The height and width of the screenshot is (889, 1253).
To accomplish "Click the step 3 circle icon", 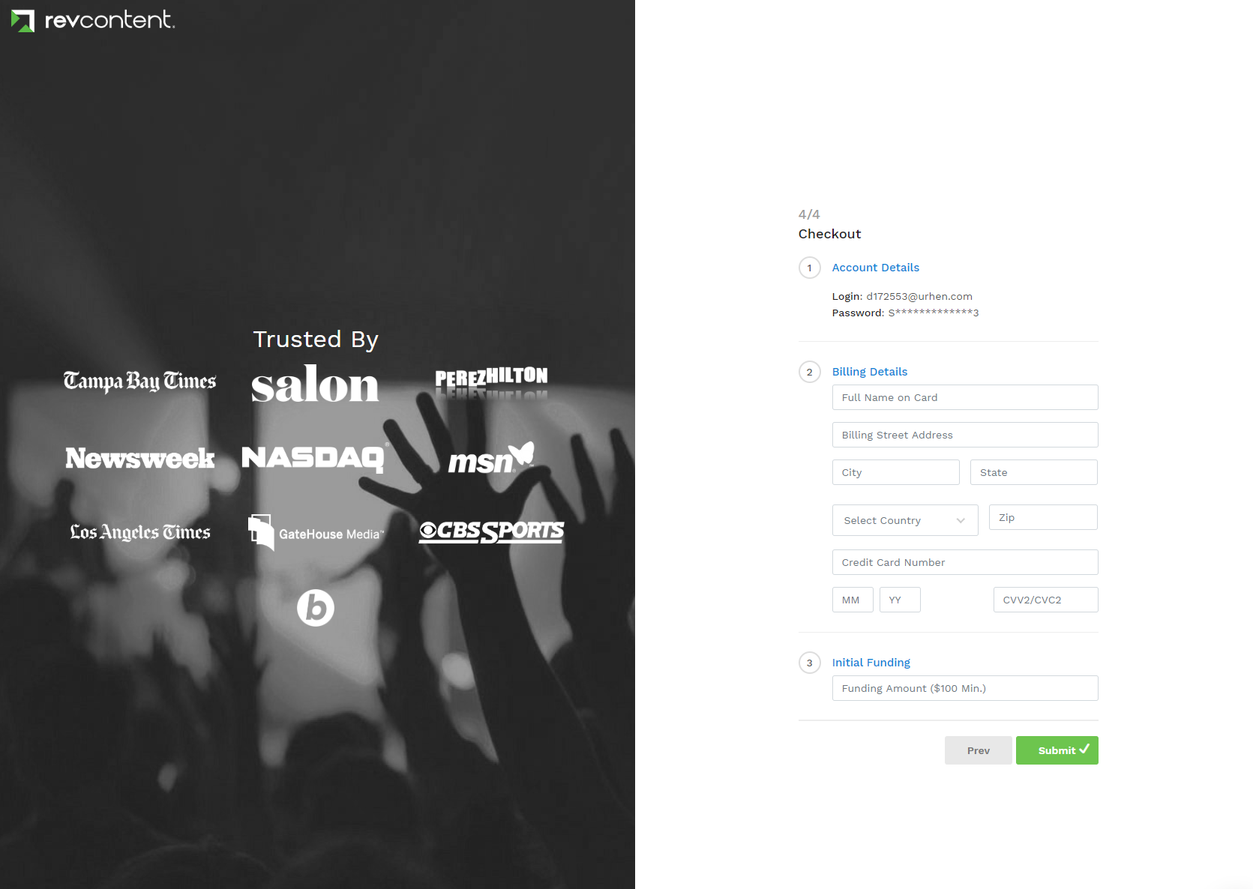I will tap(810, 663).
